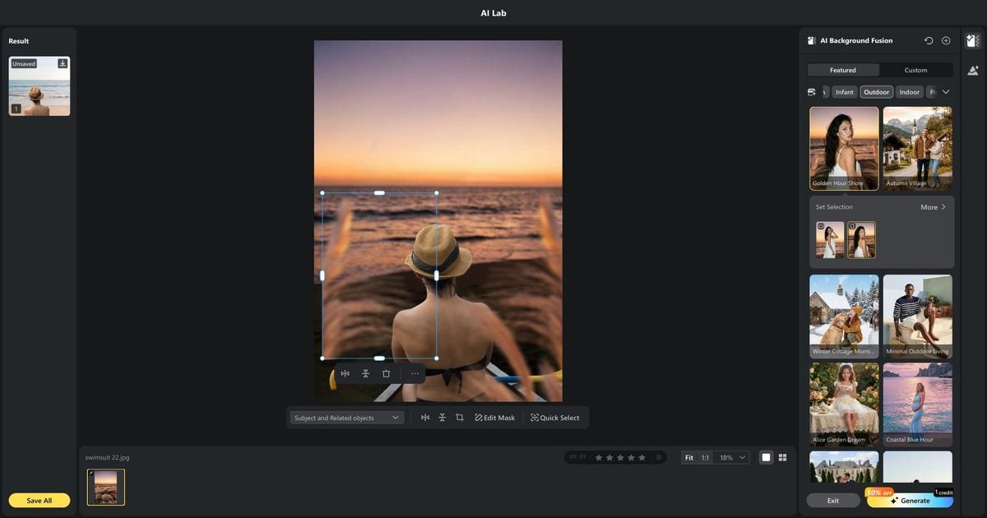
Task: Click the Quick Select button
Action: click(x=555, y=418)
